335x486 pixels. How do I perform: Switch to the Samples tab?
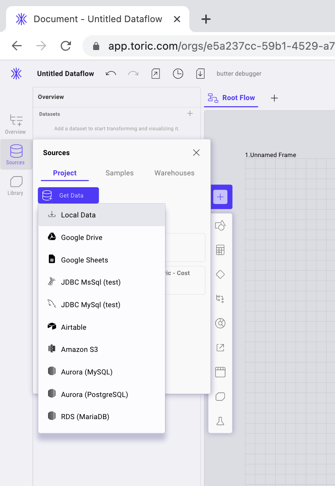[119, 173]
